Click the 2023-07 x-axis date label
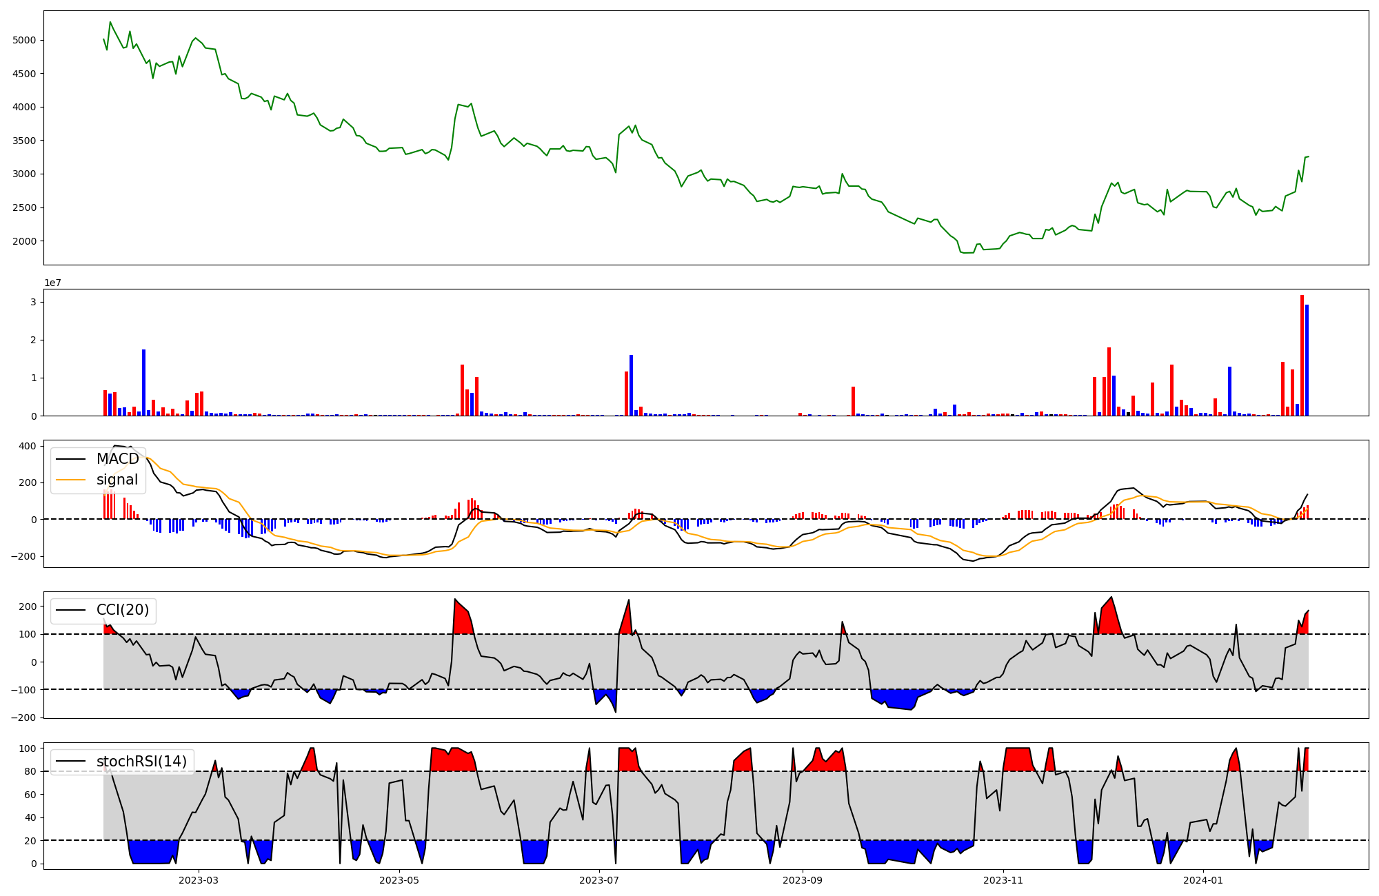1379x896 pixels. click(598, 880)
